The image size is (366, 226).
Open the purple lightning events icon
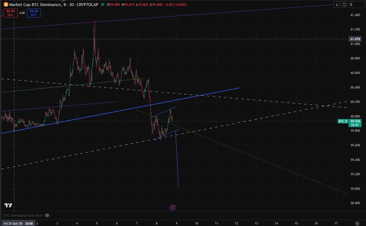[x=172, y=207]
